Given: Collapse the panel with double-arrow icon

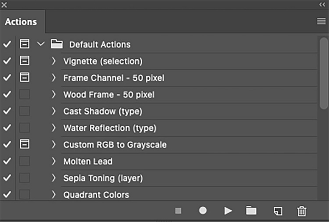Looking at the screenshot, I should (322, 4).
